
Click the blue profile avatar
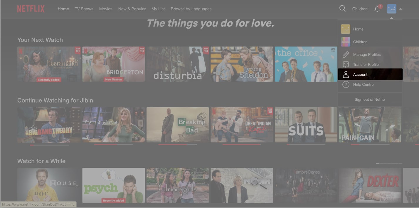click(x=392, y=9)
